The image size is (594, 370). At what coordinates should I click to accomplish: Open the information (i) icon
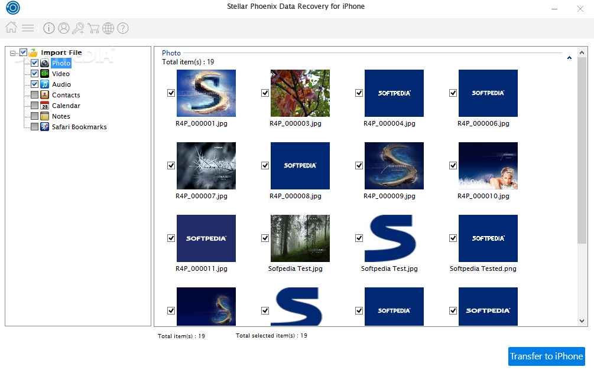49,28
